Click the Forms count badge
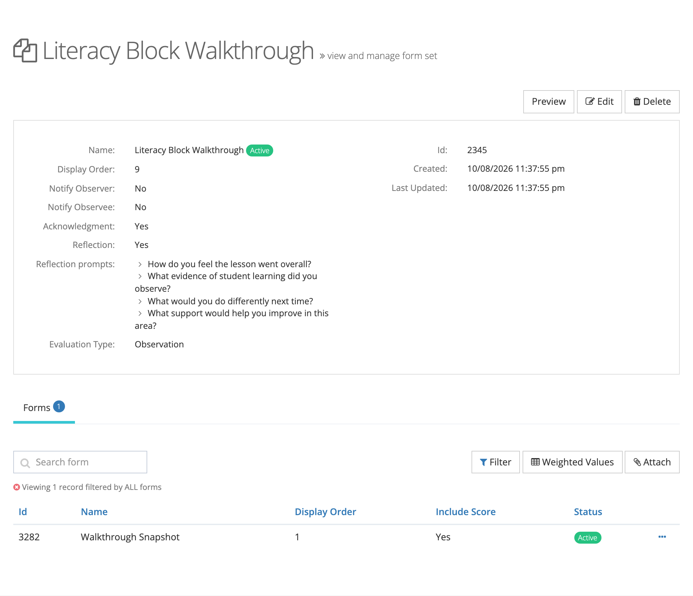The image size is (693, 596). (59, 406)
